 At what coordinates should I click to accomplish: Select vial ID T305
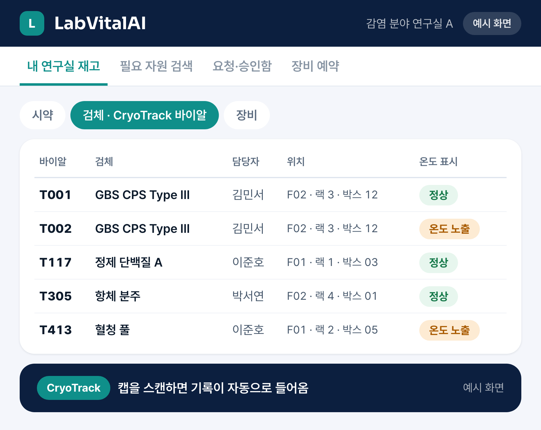[x=56, y=296]
